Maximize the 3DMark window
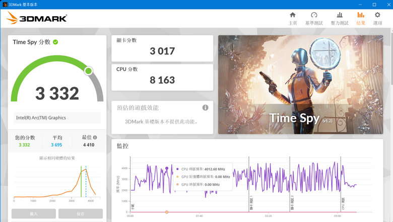The width and height of the screenshot is (393, 222). coord(374,5)
